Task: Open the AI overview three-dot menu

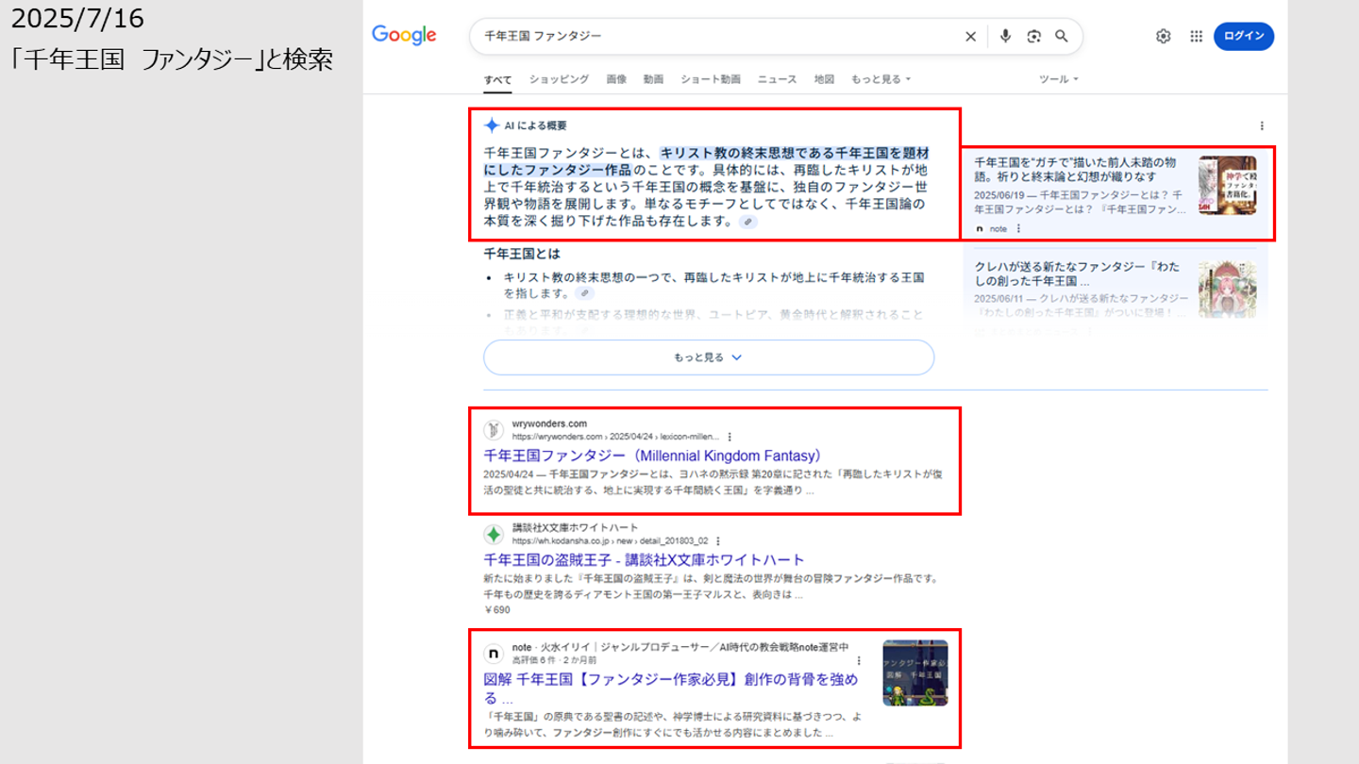Action: (1262, 125)
